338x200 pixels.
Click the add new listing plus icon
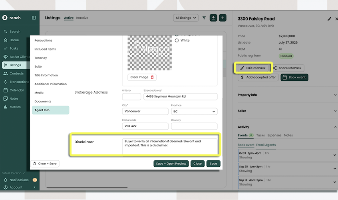click(223, 18)
